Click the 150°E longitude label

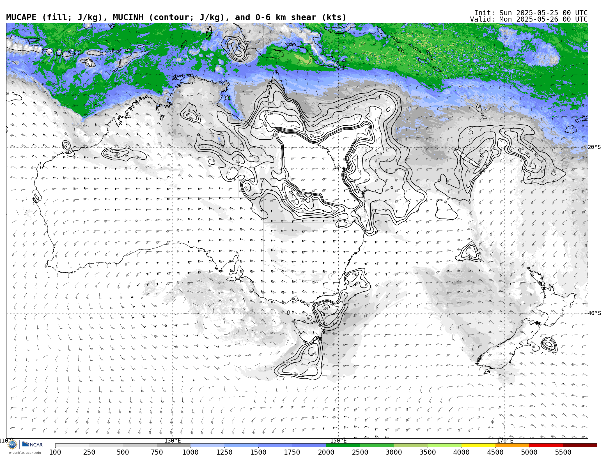tap(339, 441)
